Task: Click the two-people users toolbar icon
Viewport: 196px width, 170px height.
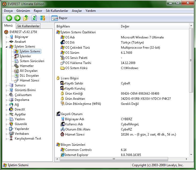Action: pyautogui.click(x=43, y=18)
